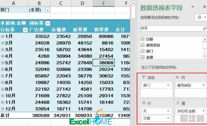Expand the 7月 row group
Image resolution: width=207 pixels, height=126 pixels.
pyautogui.click(x=2, y=76)
